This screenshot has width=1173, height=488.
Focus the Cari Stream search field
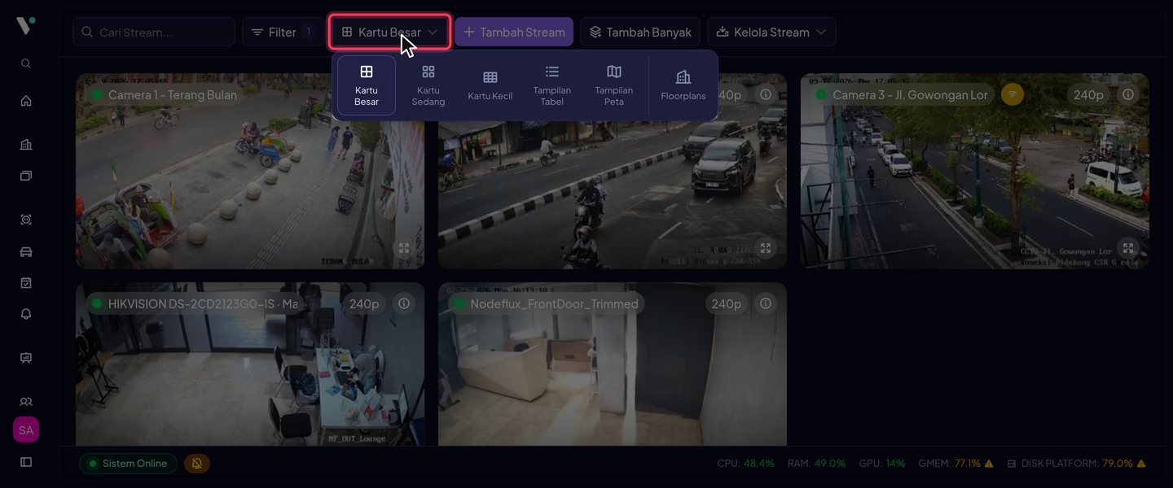pos(154,33)
